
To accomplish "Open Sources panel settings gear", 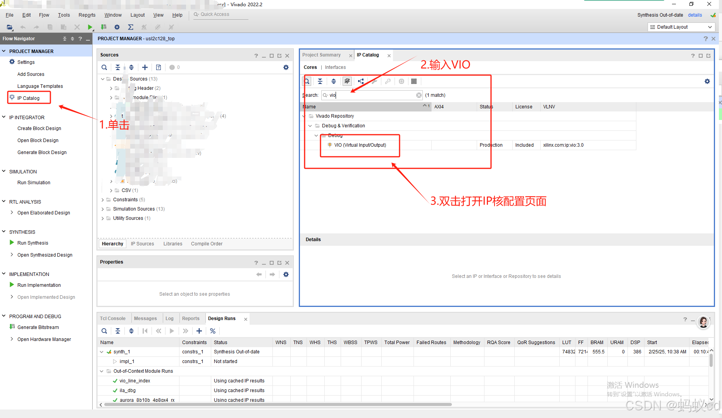I will 286,67.
